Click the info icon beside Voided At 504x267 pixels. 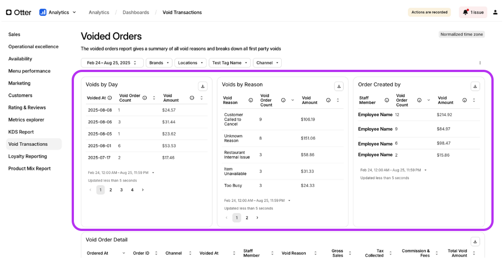coord(110,98)
